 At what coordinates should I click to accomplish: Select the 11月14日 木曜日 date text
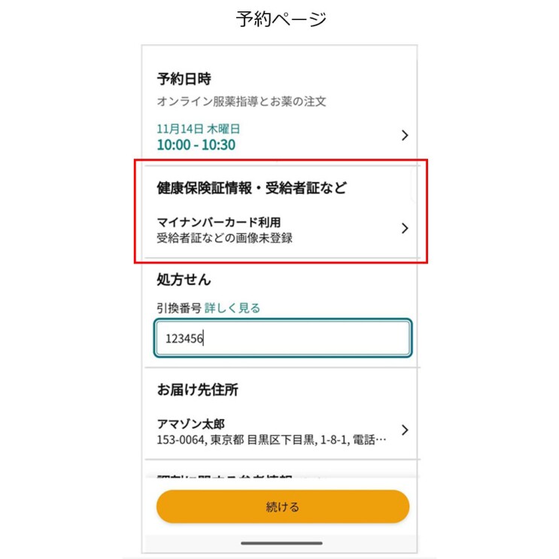pyautogui.click(x=199, y=129)
